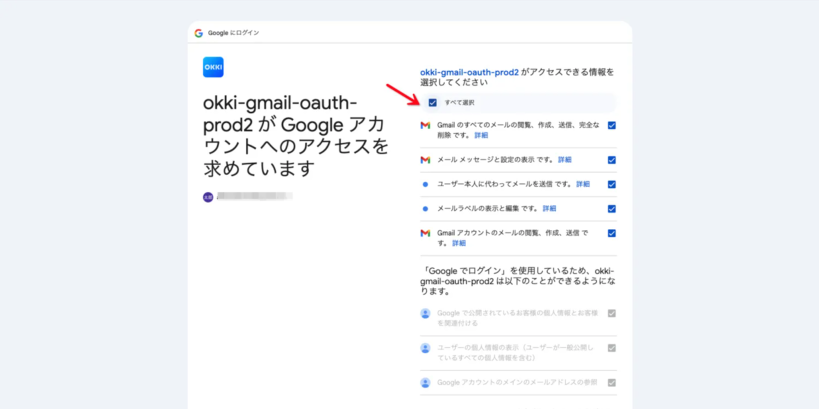Open 詳細 link for full Gmail access

pyautogui.click(x=481, y=135)
